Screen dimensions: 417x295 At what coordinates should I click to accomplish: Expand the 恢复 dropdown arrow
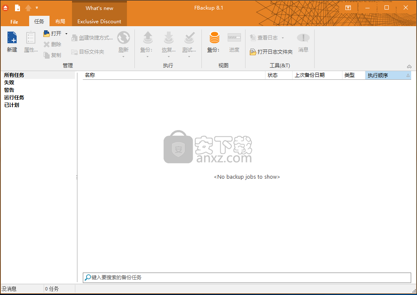[x=169, y=57]
